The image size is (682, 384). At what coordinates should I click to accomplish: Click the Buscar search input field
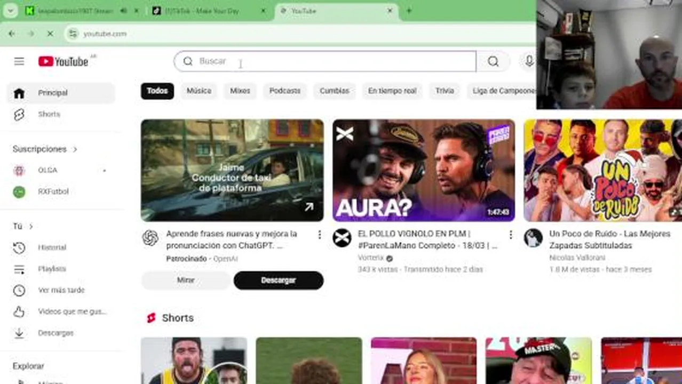click(x=325, y=61)
